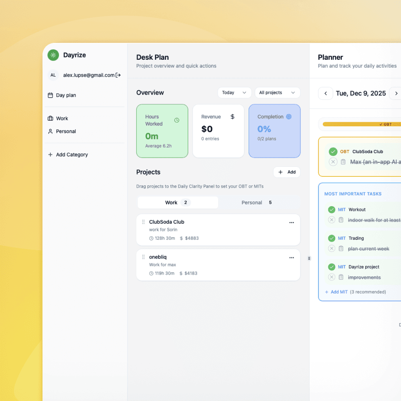Click the X circle beside Max task

333,162
